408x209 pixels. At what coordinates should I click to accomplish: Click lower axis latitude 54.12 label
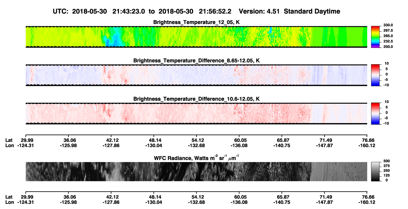click(x=196, y=197)
